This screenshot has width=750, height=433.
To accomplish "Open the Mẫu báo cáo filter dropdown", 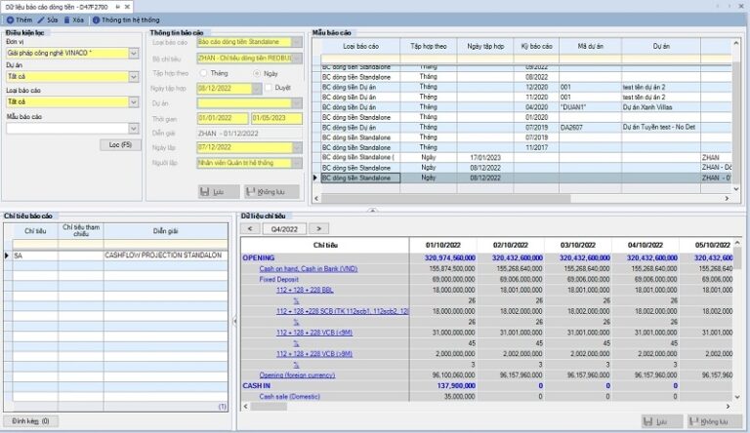I will click(x=134, y=127).
